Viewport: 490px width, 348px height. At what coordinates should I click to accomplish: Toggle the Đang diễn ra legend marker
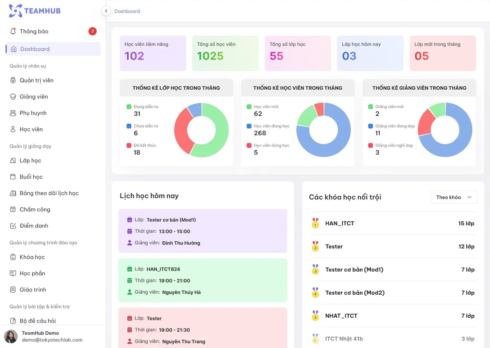tap(129, 107)
